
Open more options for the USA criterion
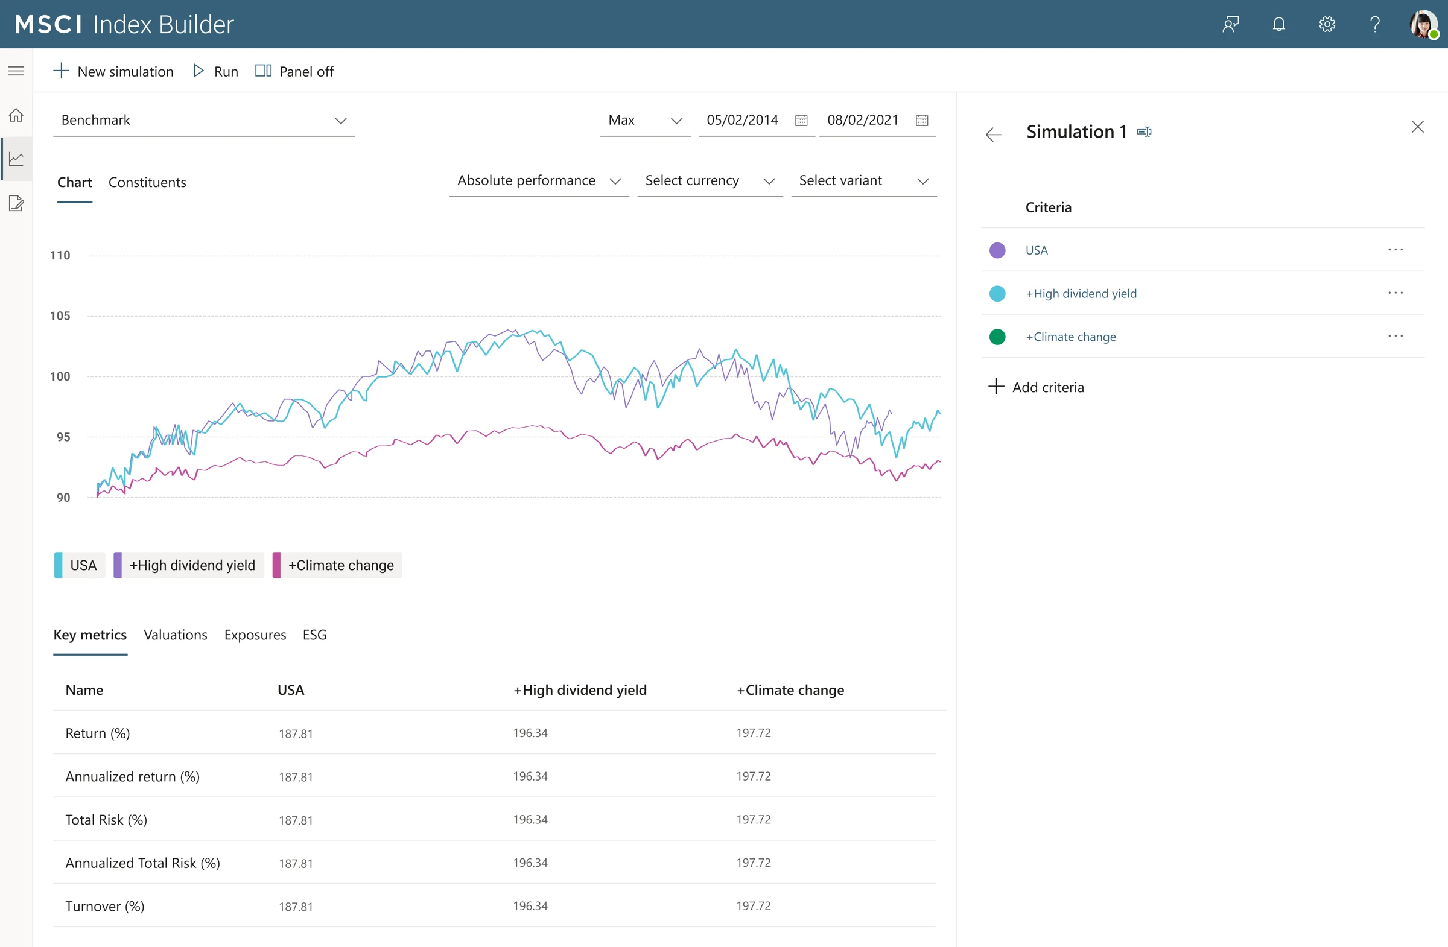pyautogui.click(x=1396, y=249)
